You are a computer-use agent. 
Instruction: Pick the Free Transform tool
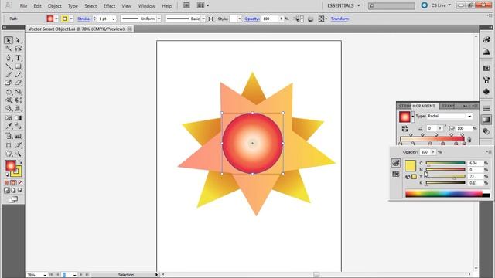click(18, 100)
